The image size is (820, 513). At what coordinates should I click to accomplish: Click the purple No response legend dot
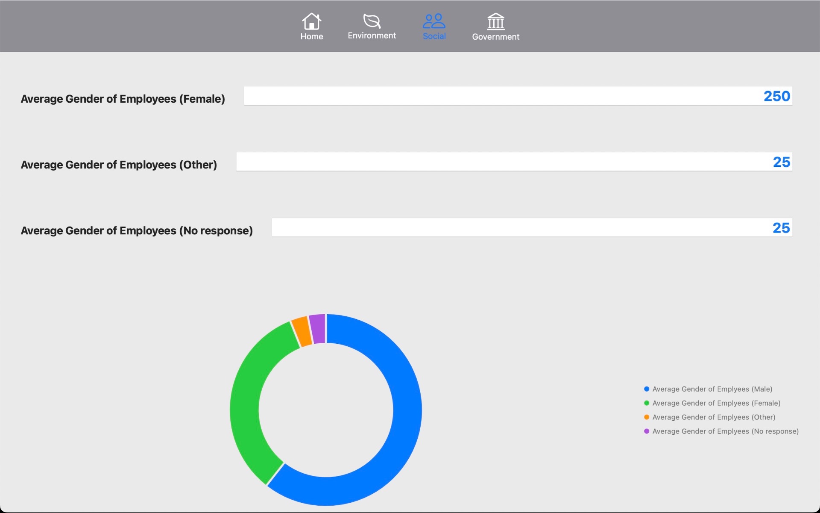click(647, 431)
